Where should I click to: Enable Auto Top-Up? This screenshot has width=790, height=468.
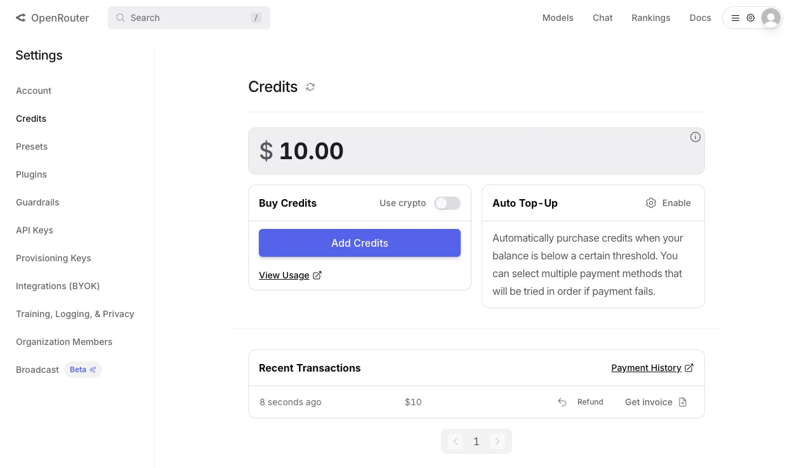(x=676, y=203)
